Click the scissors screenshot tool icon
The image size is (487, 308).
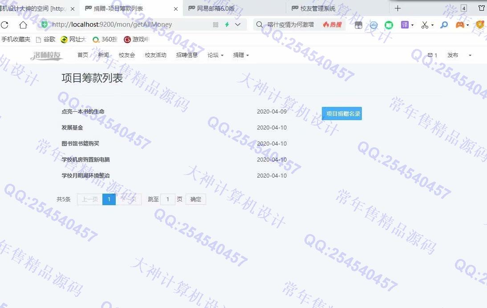pos(425,25)
